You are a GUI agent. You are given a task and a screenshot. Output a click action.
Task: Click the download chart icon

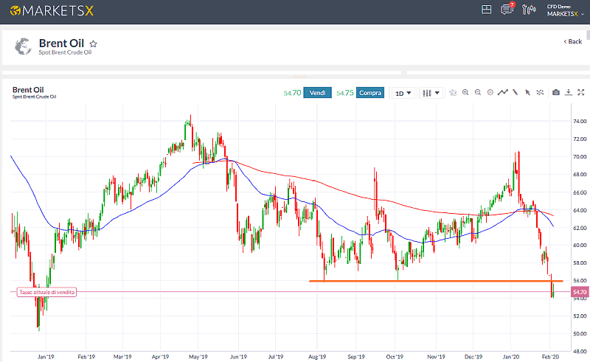coord(569,93)
